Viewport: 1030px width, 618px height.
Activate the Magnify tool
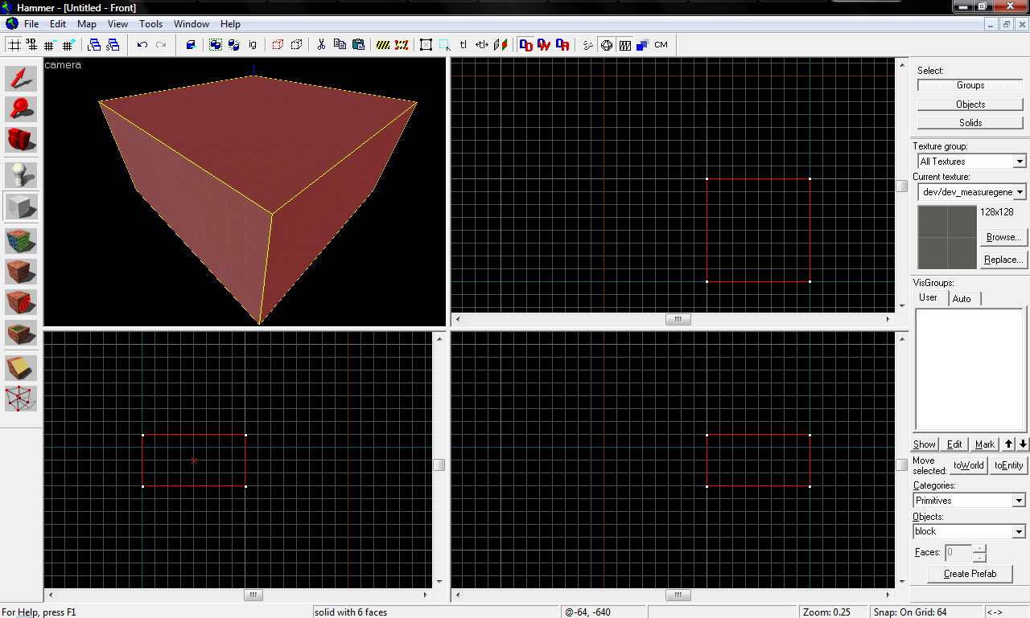point(22,108)
